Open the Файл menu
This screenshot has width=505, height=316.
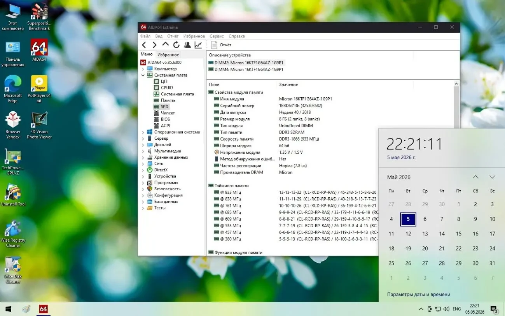click(x=145, y=36)
